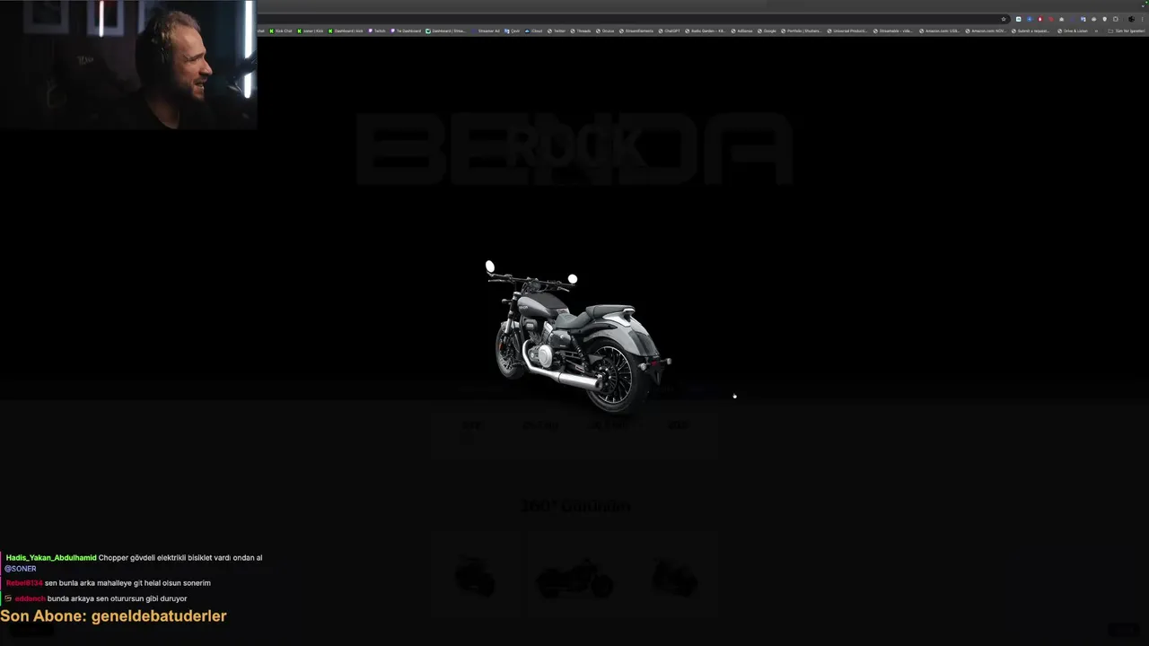1149x646 pixels.
Task: Bookmark this page with the star icon
Action: pos(1004,19)
